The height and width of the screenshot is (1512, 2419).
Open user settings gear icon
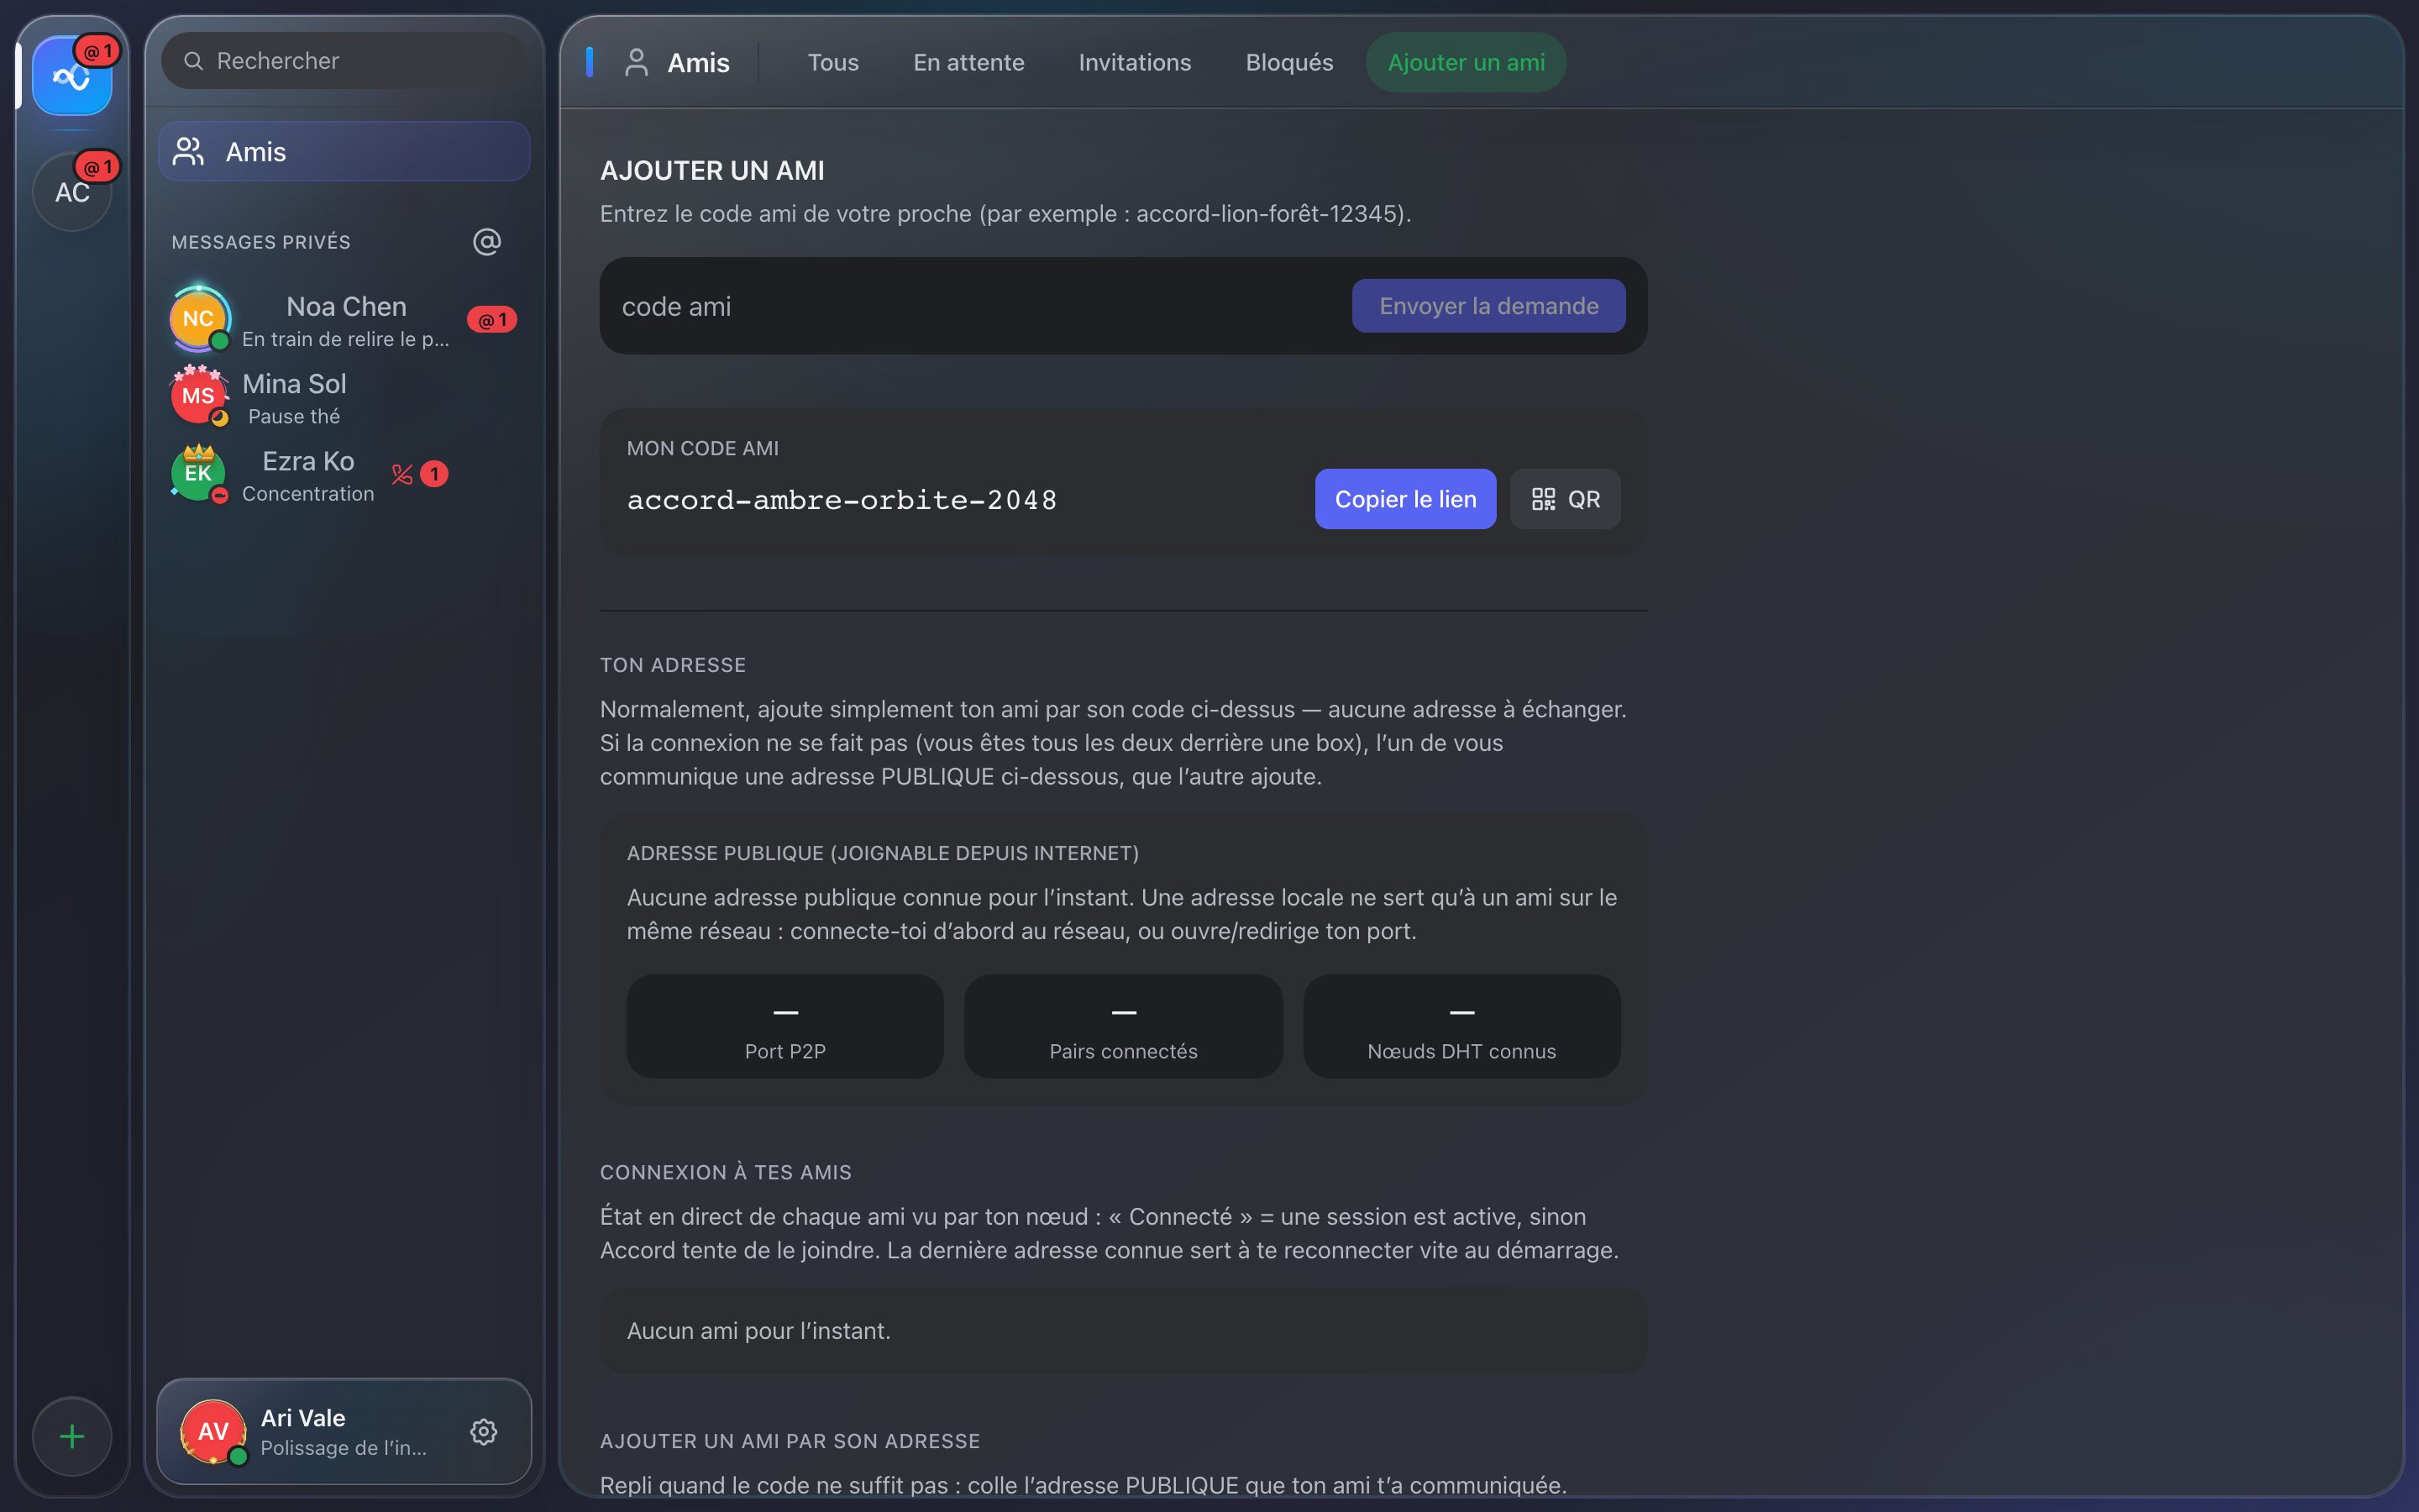tap(484, 1432)
